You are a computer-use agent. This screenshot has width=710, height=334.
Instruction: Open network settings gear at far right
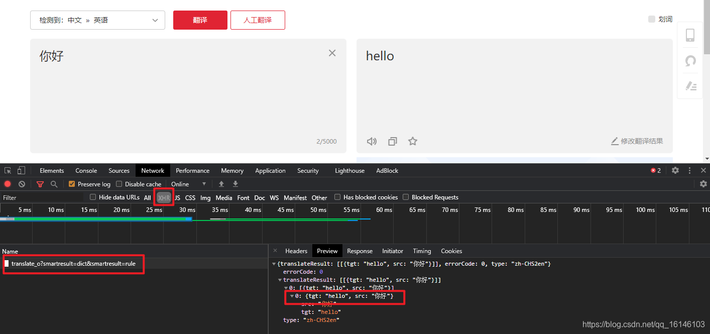point(703,184)
